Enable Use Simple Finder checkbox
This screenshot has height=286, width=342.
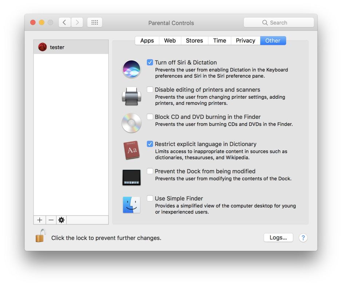click(150, 199)
